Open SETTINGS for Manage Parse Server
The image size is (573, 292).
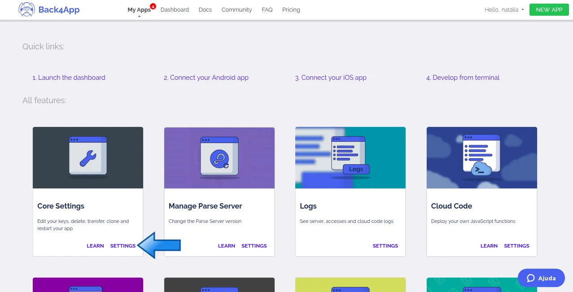pyautogui.click(x=254, y=246)
